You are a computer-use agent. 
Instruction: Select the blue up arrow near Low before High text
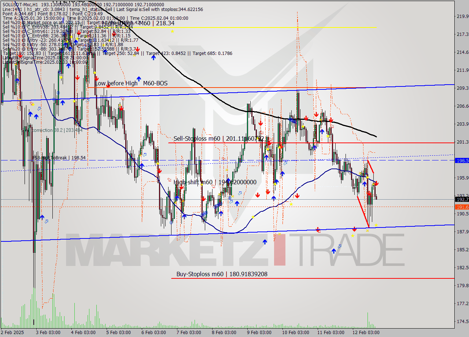point(139,79)
